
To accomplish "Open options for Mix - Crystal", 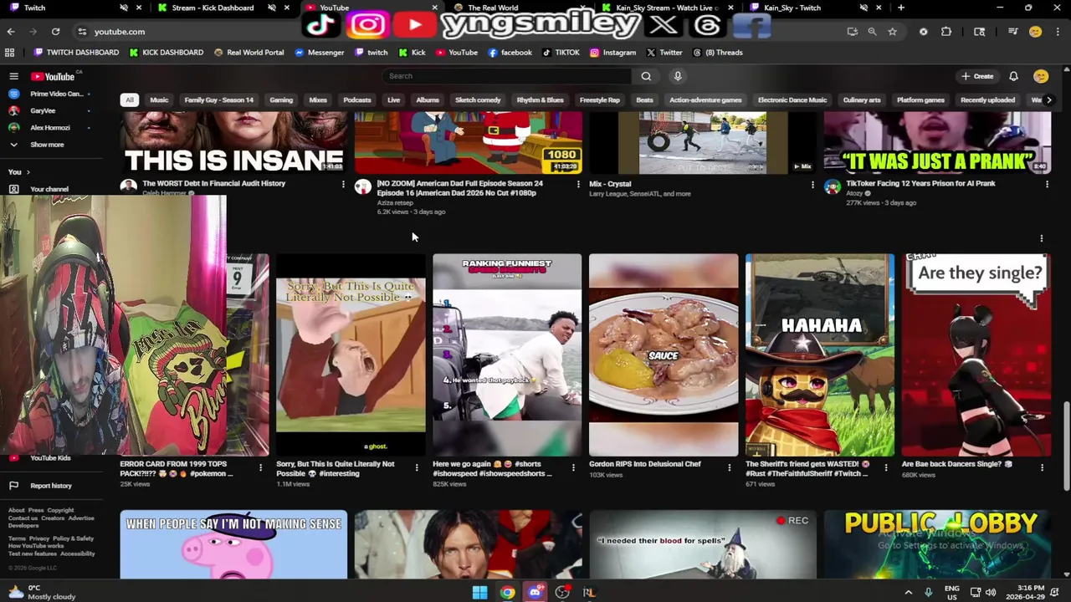I will (812, 184).
